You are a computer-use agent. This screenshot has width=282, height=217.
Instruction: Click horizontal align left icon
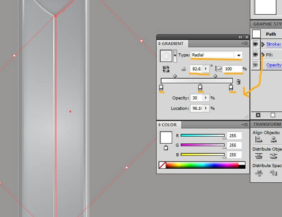259,140
